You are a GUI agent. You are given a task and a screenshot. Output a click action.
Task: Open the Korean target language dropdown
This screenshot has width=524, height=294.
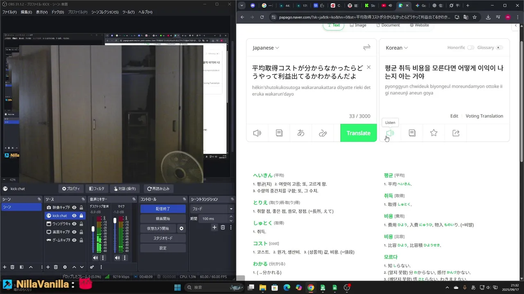[397, 48]
